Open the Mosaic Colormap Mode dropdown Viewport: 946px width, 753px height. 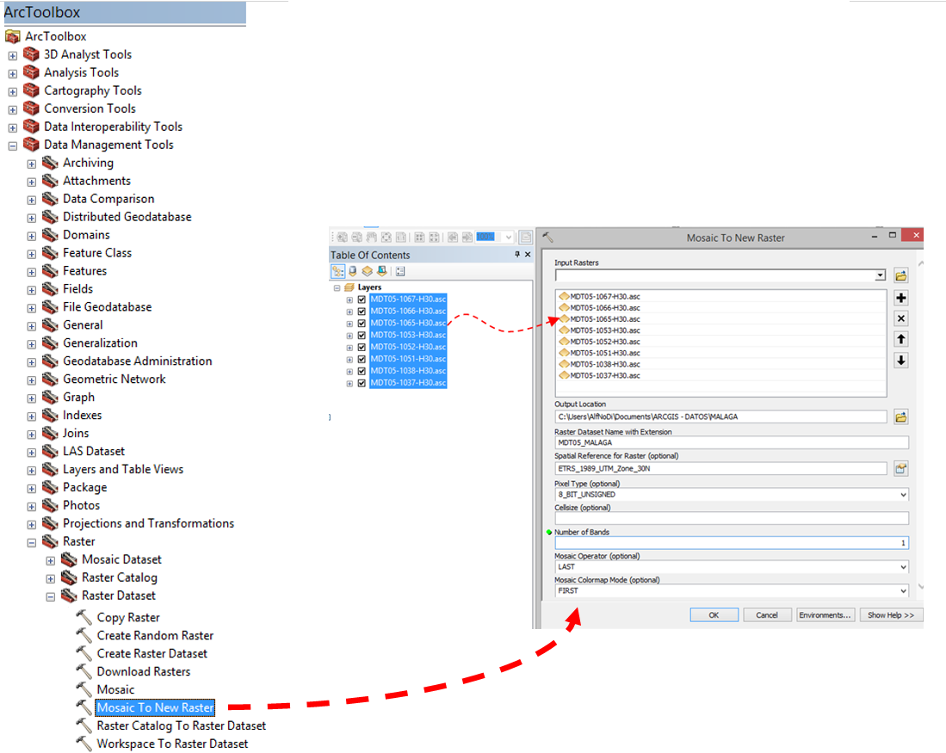pos(903,591)
